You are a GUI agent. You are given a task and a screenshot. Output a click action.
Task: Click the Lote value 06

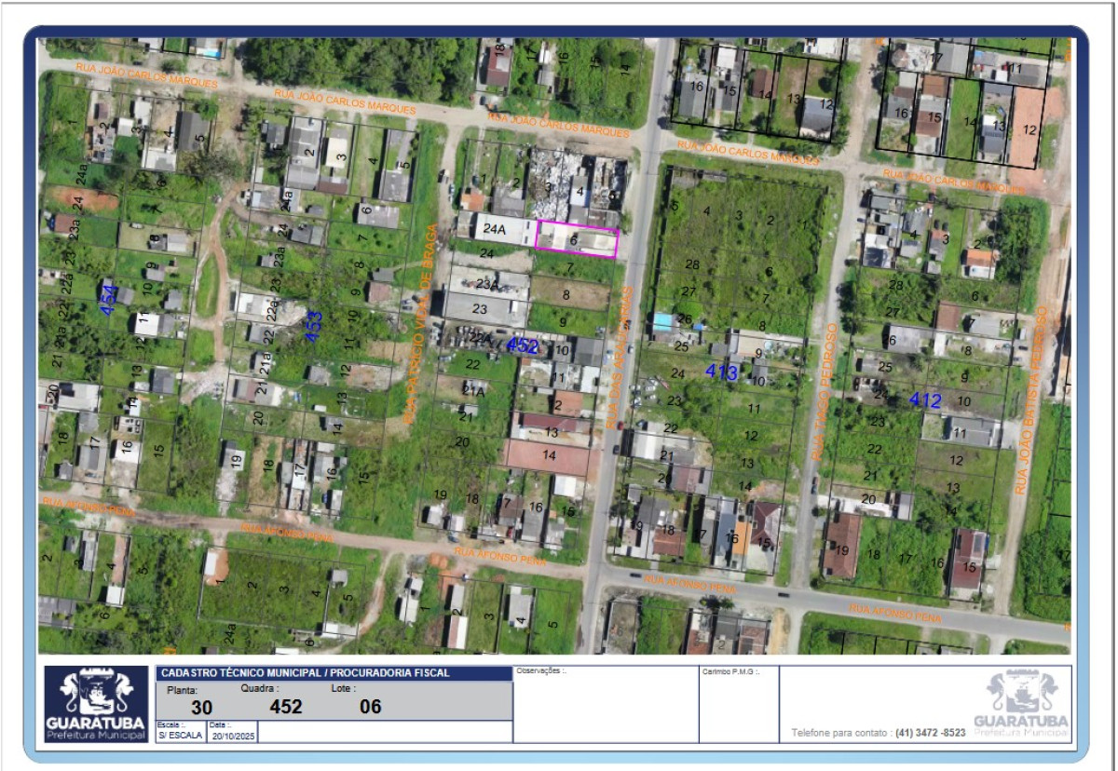(x=371, y=707)
